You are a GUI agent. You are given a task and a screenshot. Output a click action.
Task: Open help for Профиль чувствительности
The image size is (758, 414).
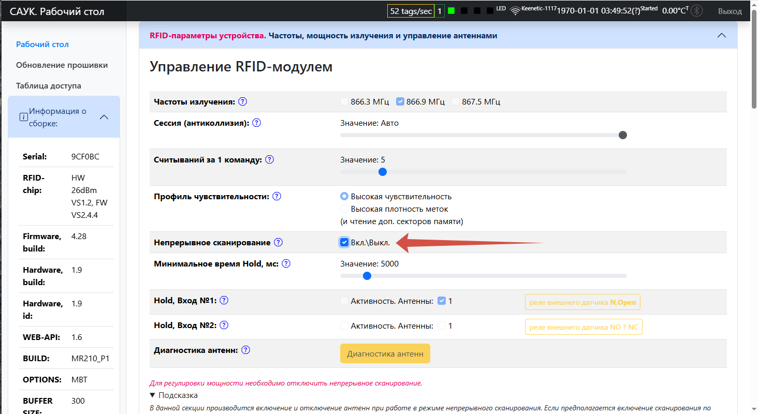(277, 196)
